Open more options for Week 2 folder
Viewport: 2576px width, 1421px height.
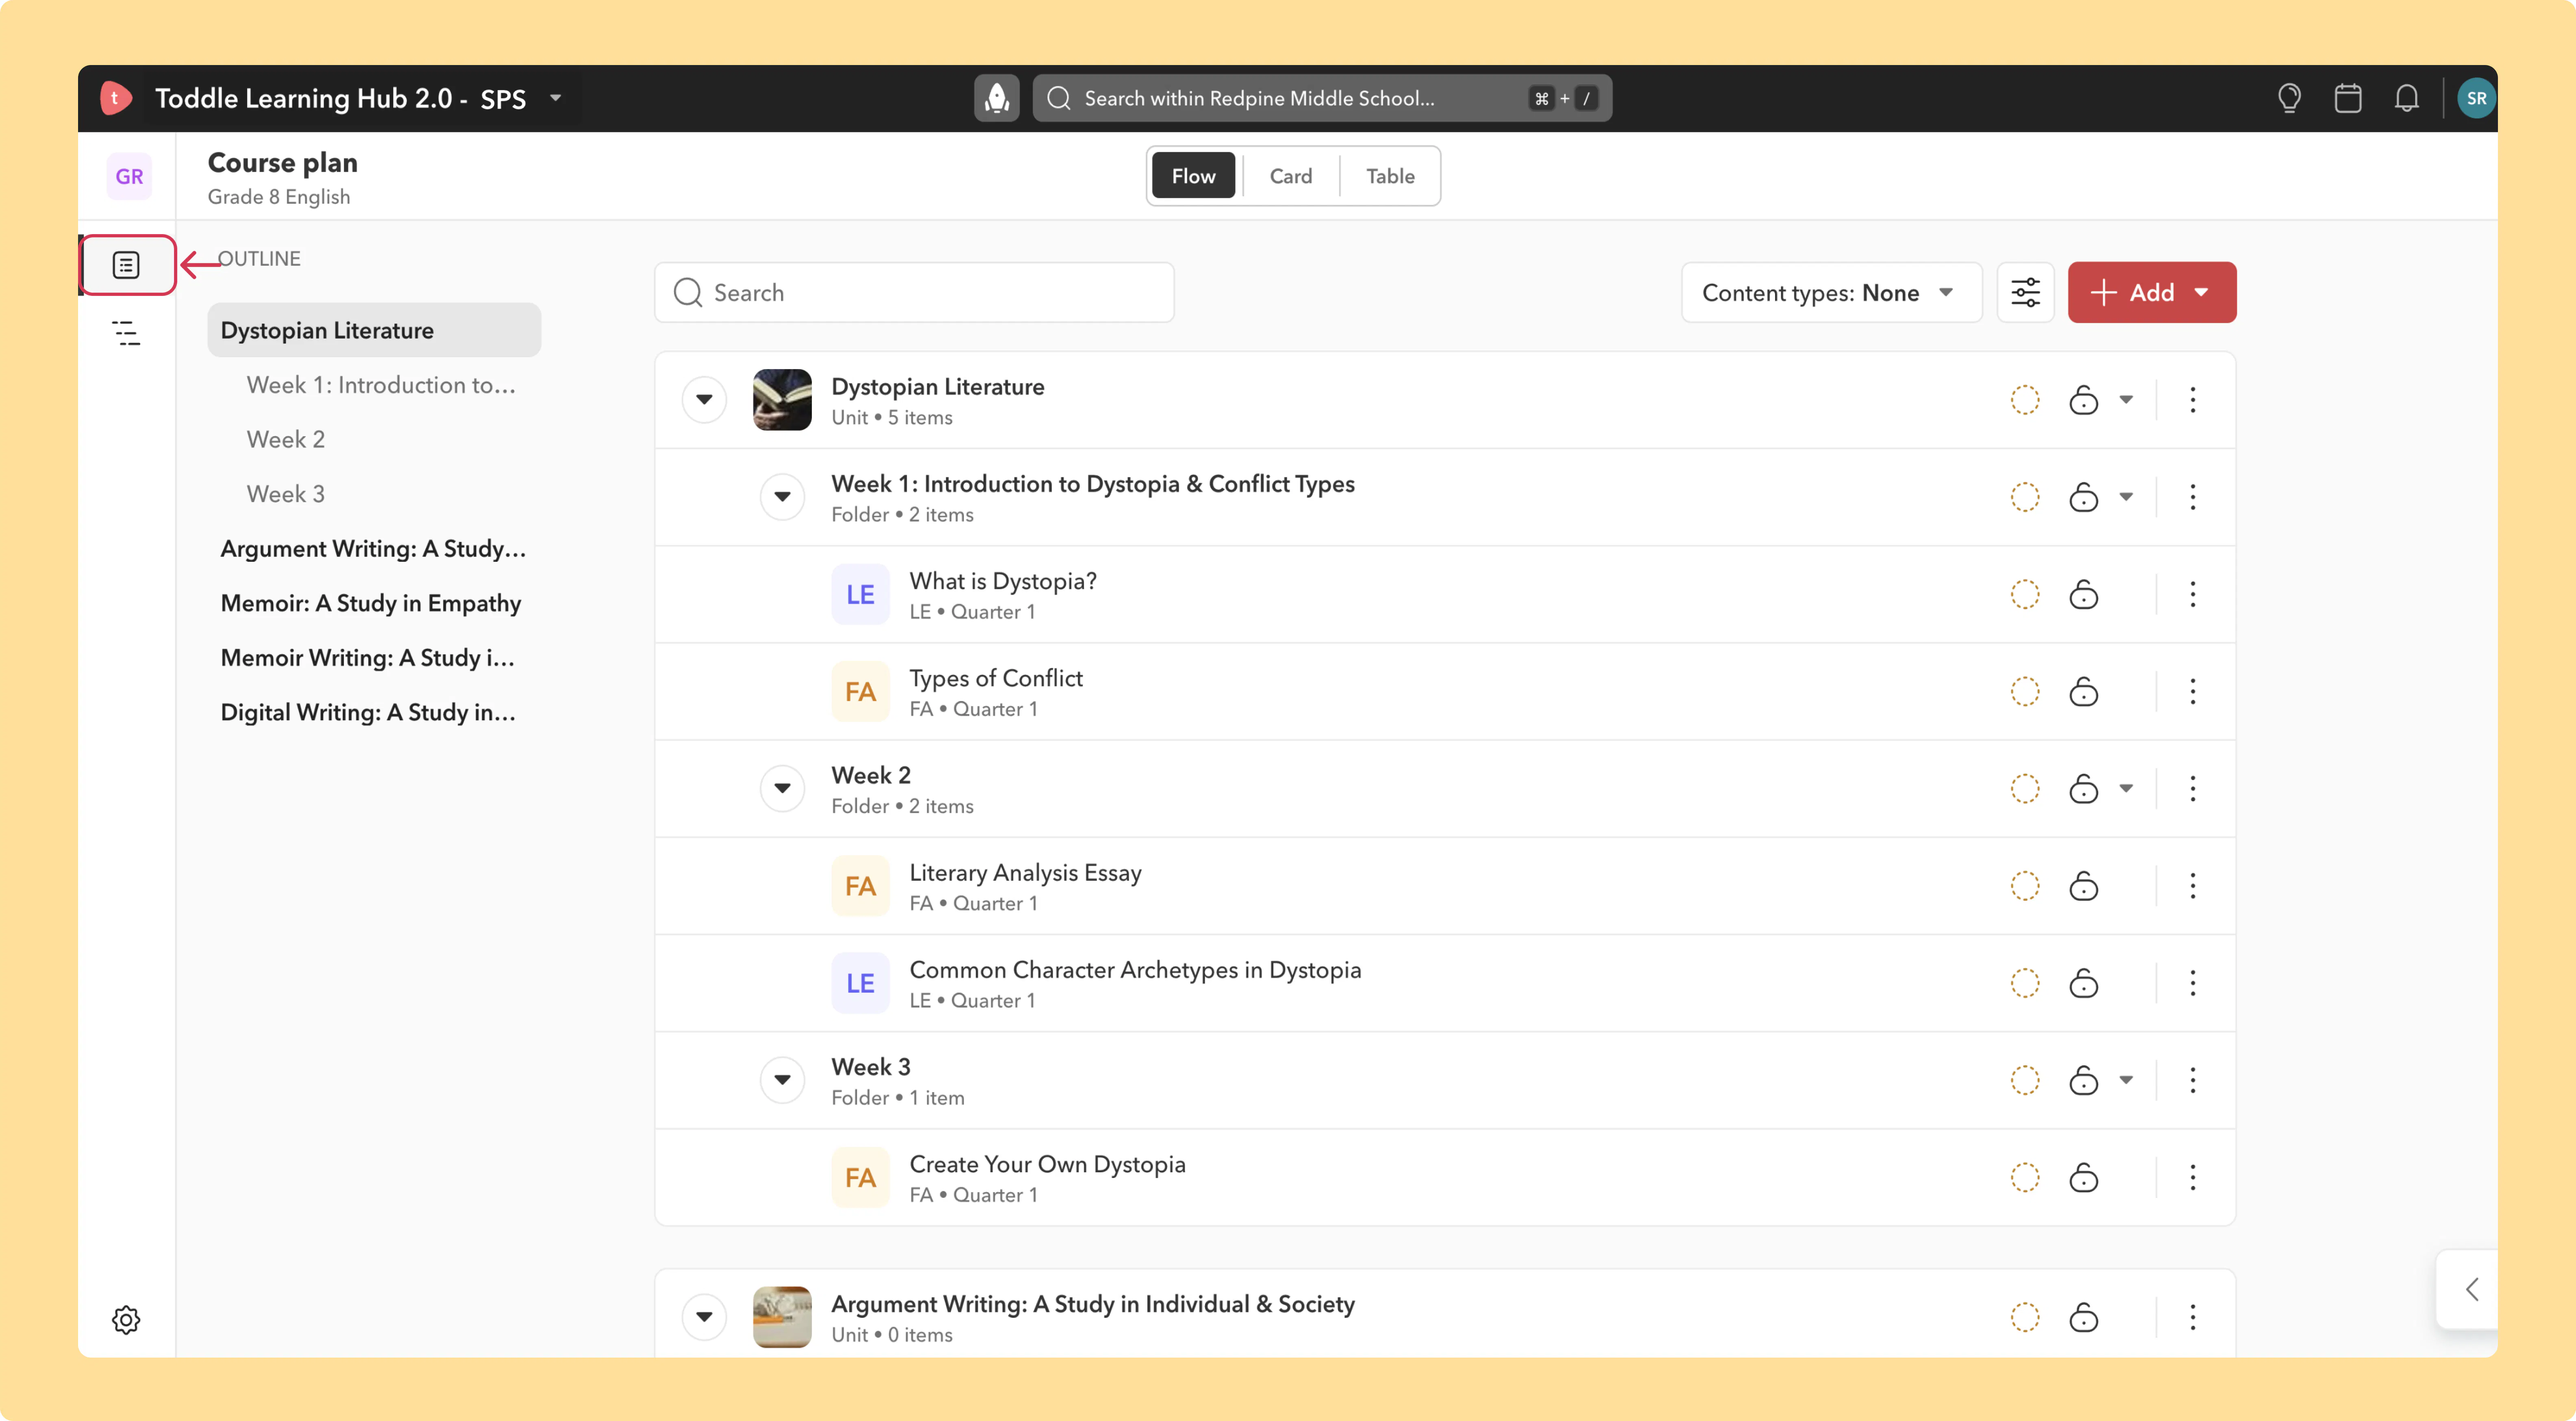point(2193,788)
